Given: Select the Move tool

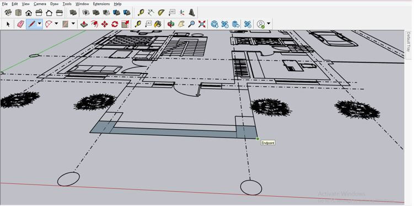Looking at the screenshot, I should point(105,24).
